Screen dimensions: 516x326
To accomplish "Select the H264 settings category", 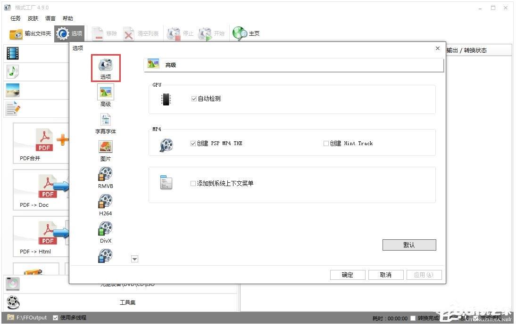I will (x=106, y=205).
